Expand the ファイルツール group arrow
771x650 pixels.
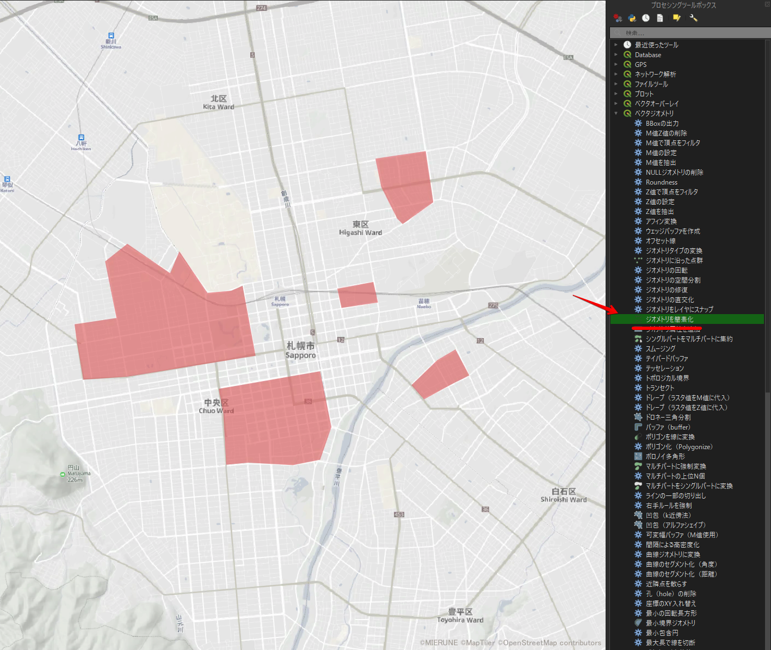616,84
